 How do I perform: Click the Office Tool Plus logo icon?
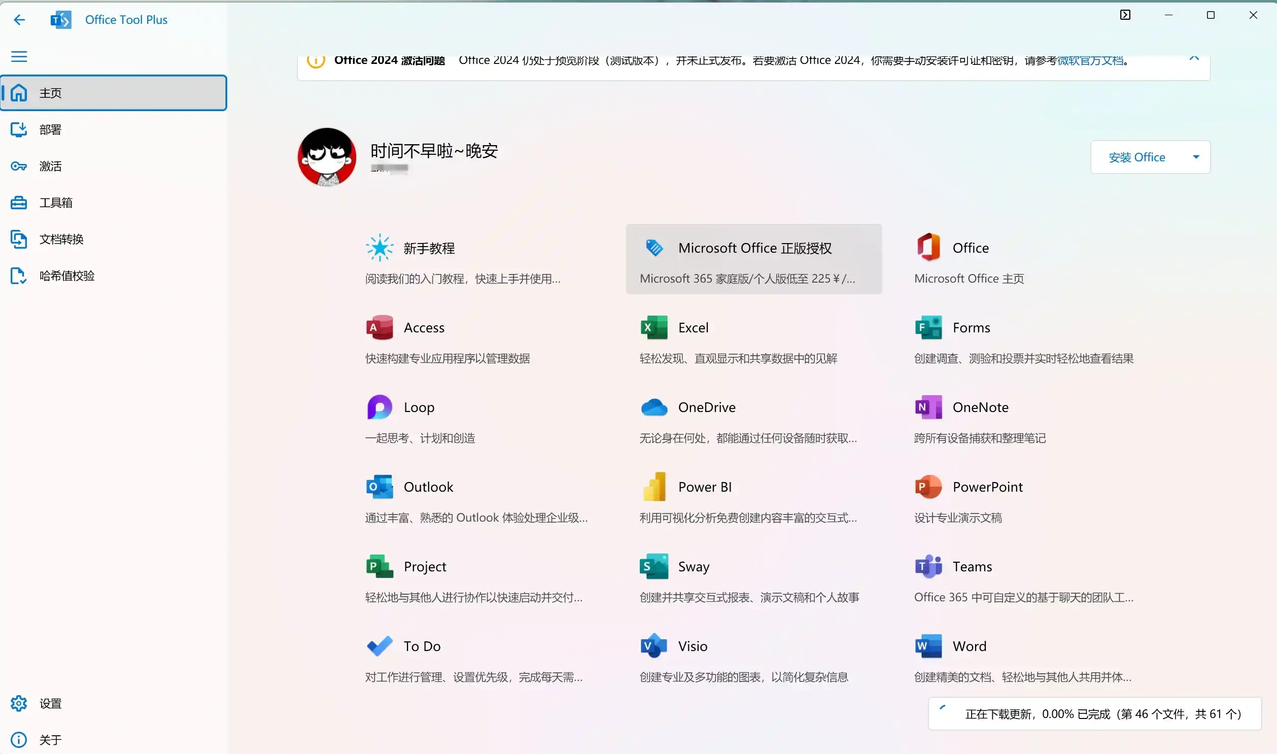(x=61, y=20)
